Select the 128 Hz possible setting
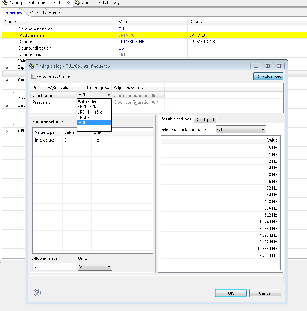 tap(221, 202)
